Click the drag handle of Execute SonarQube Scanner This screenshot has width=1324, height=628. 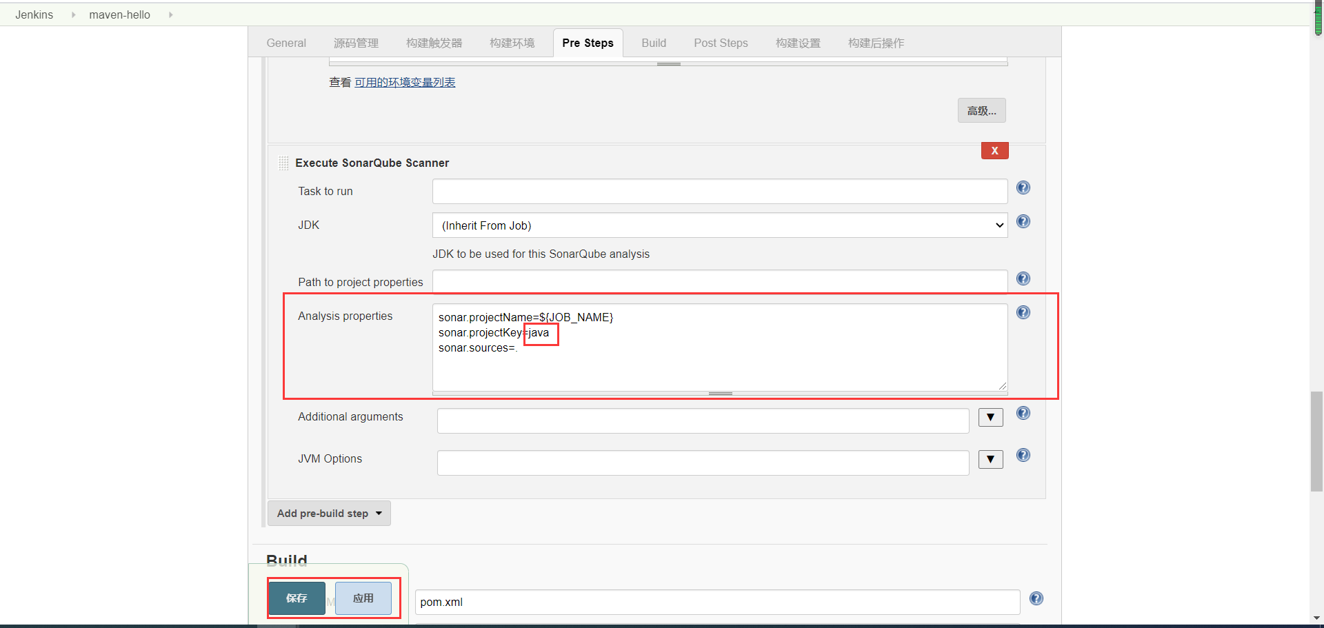(283, 163)
